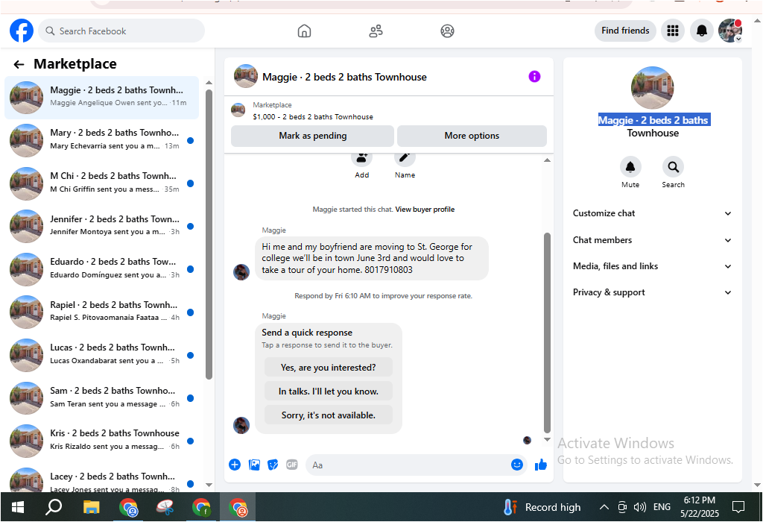Show hidden system tray icons
Viewport: 763px width, 522px height.
(x=604, y=507)
